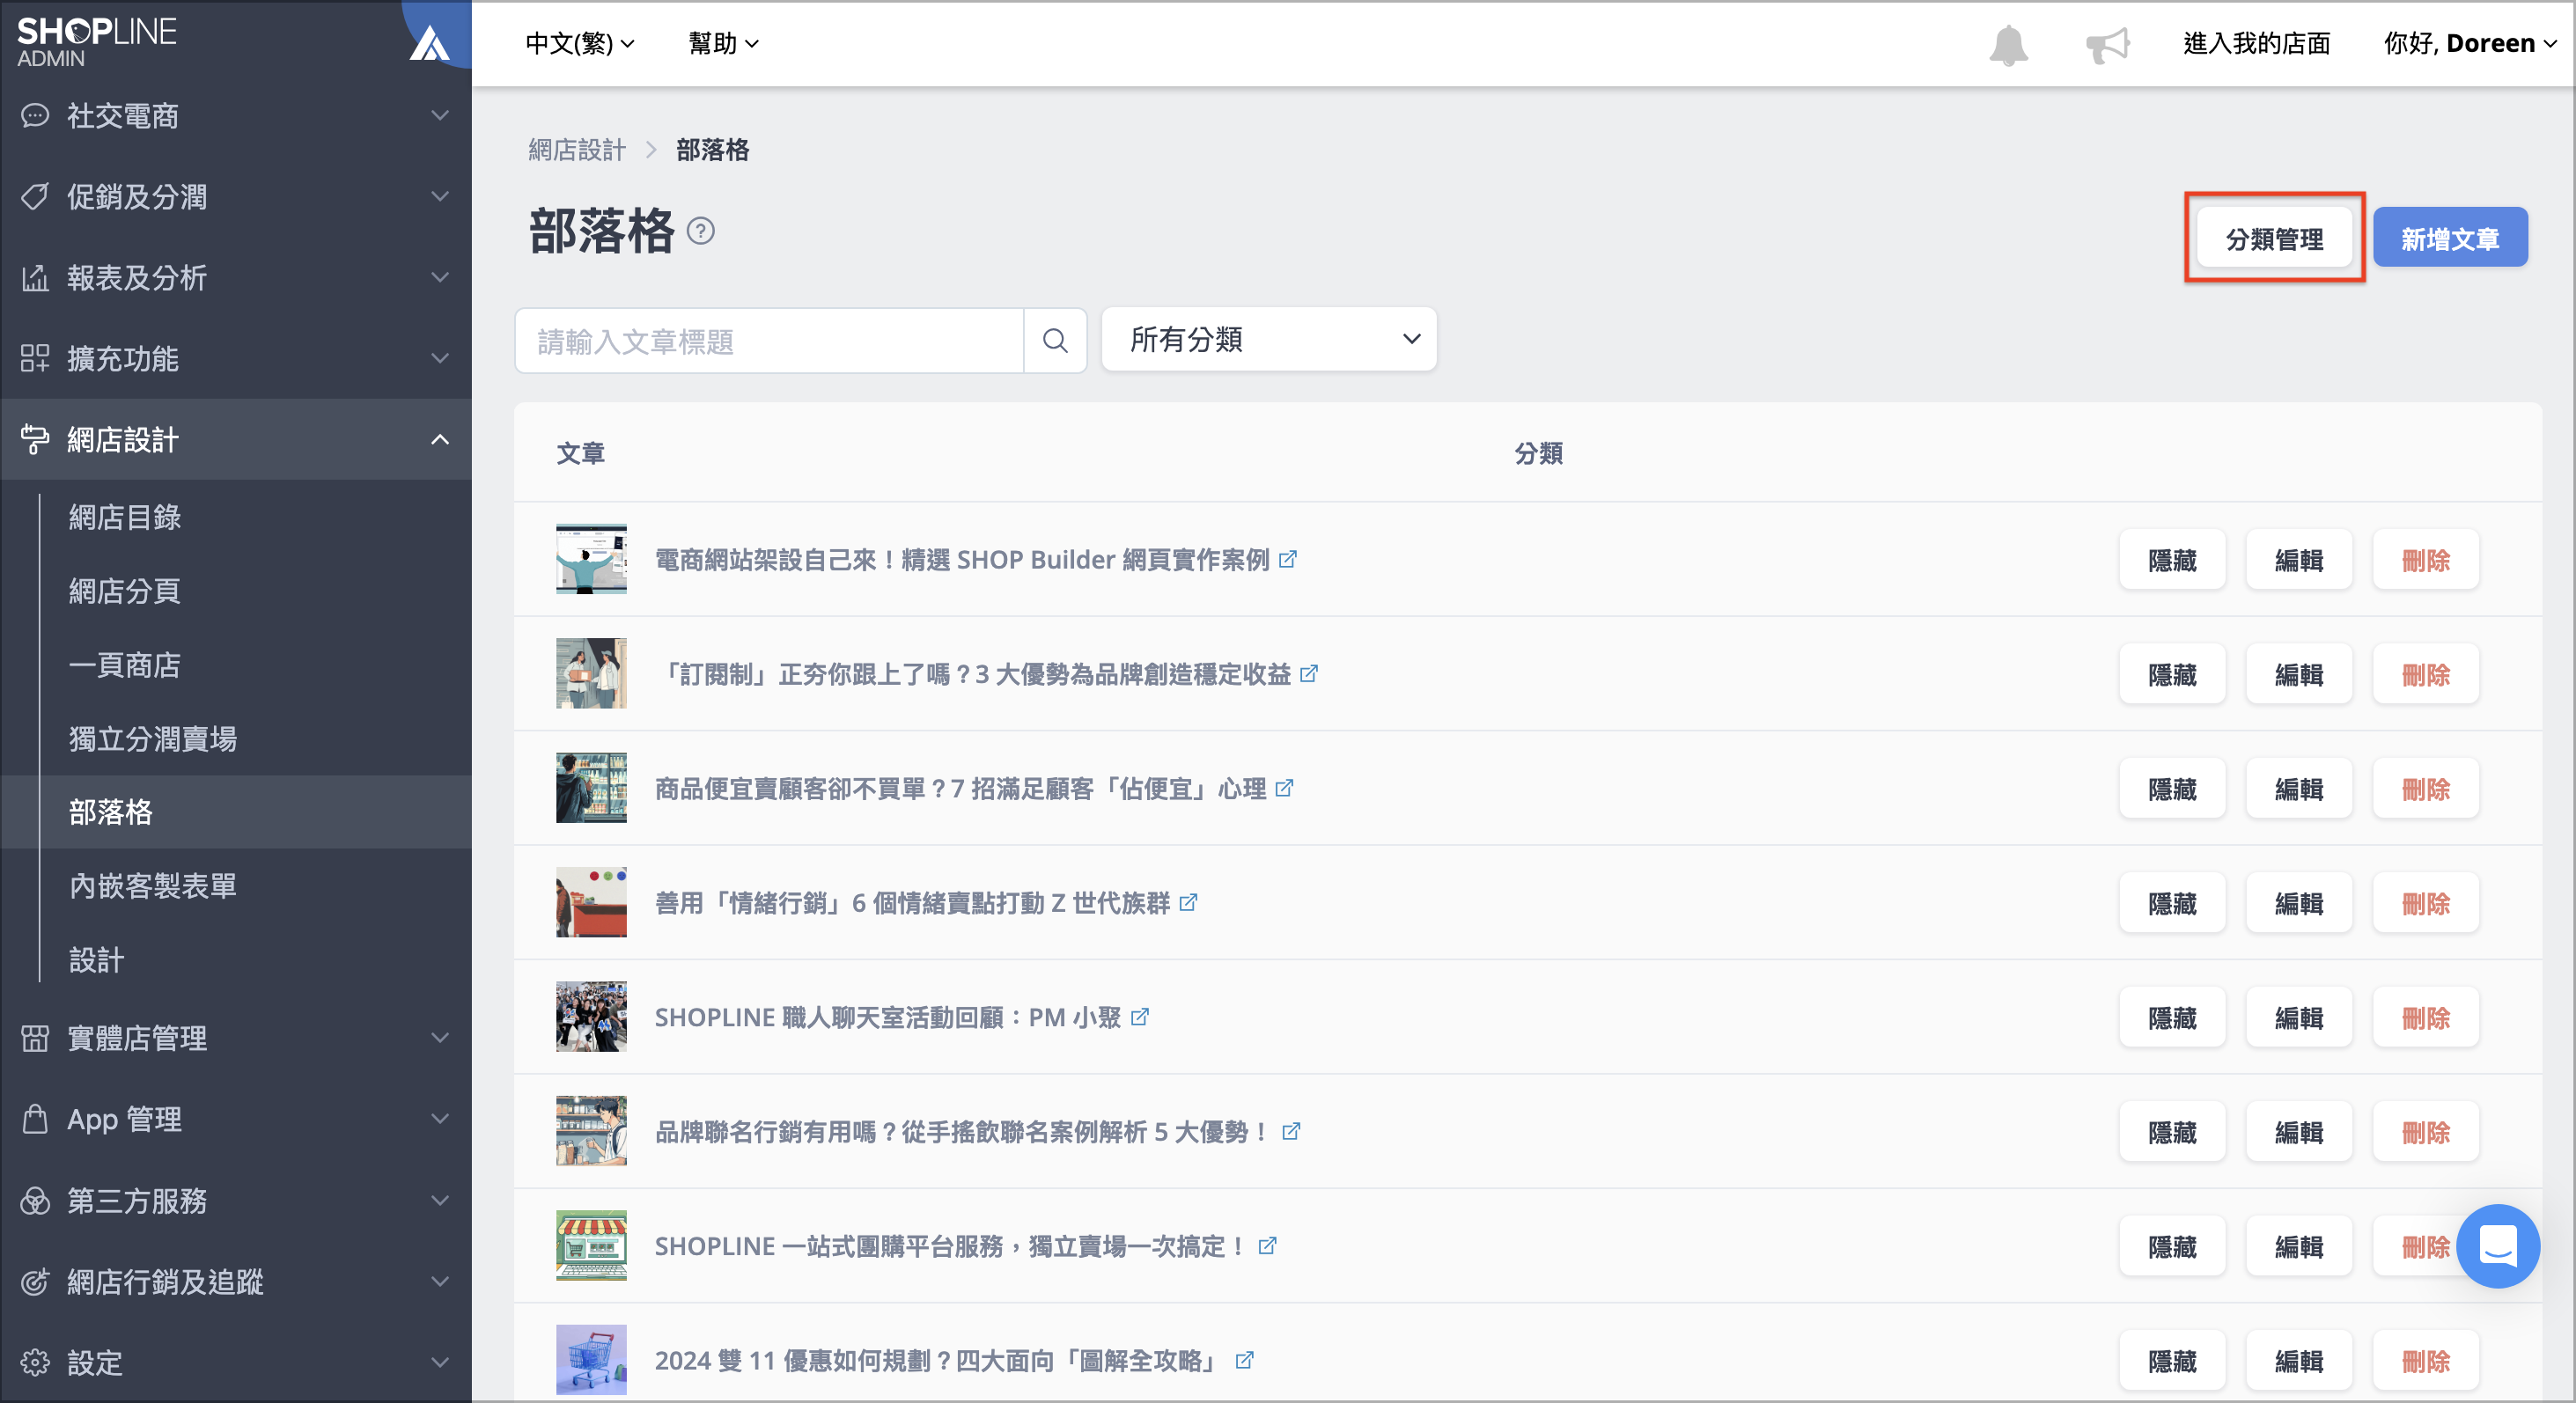This screenshot has width=2576, height=1403.
Task: Open external link icon for 品牌聯名行銷 article
Action: coord(1291,1131)
